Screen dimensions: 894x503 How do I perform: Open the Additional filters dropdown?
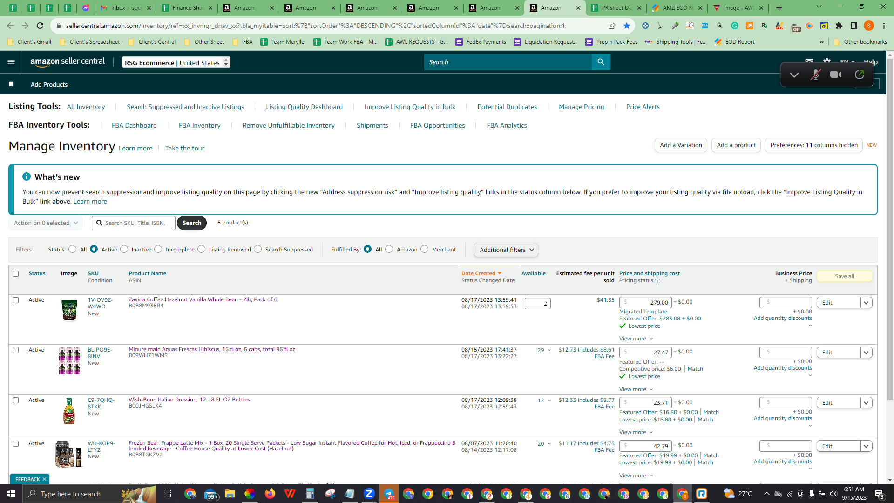[x=506, y=250]
